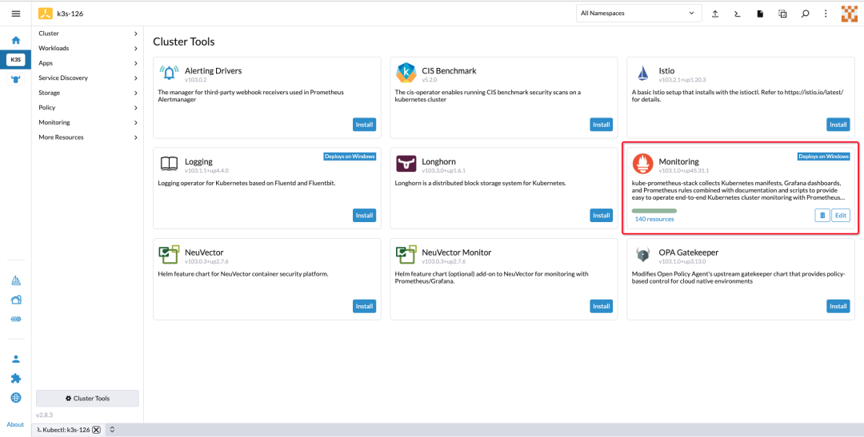Image resolution: width=864 pixels, height=437 pixels.
Task: Install NeuVector Monitor
Action: [601, 307]
